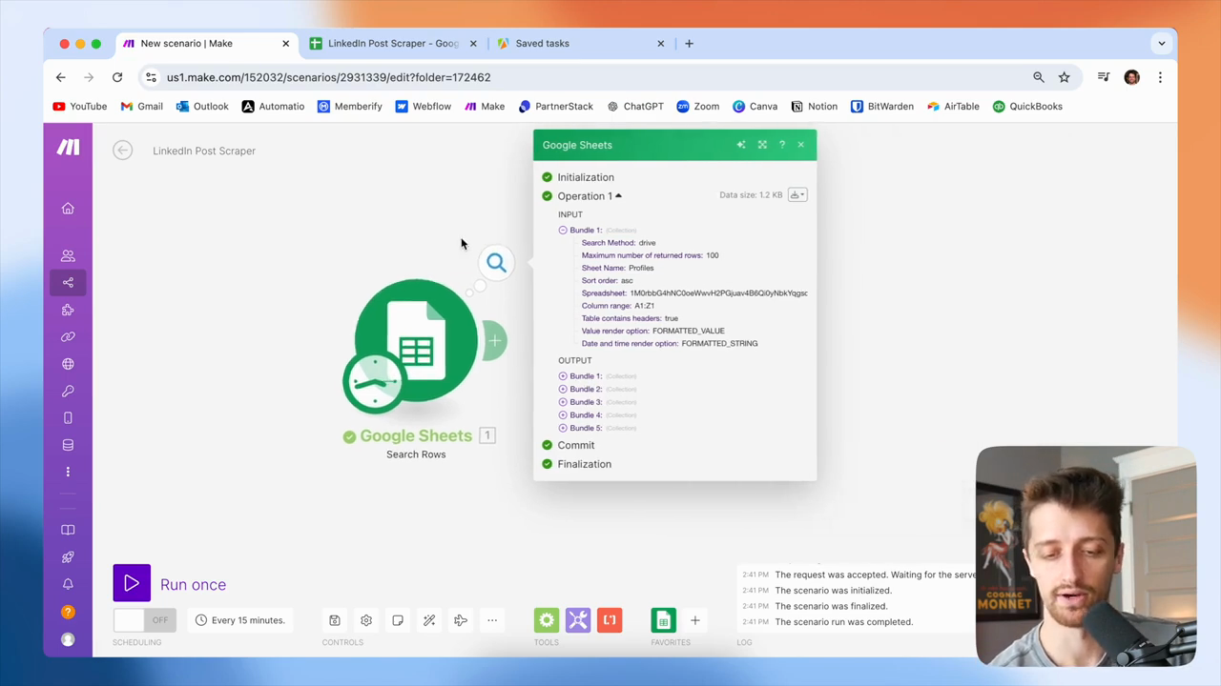Open the Keys icon in sidebar
The width and height of the screenshot is (1221, 686).
pos(68,391)
